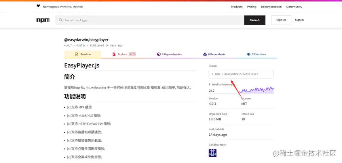Click the '支持全屏或比例显示' list item
The height and width of the screenshot is (163, 342).
pos(84,157)
